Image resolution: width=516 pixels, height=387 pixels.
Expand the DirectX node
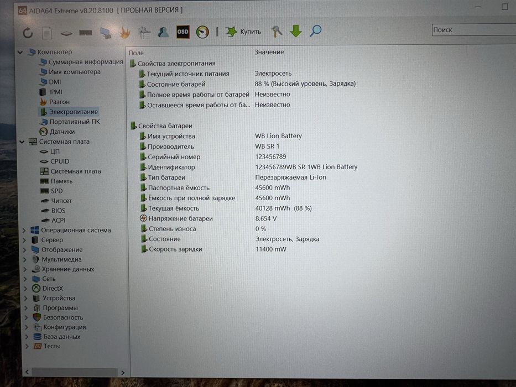coord(26,289)
